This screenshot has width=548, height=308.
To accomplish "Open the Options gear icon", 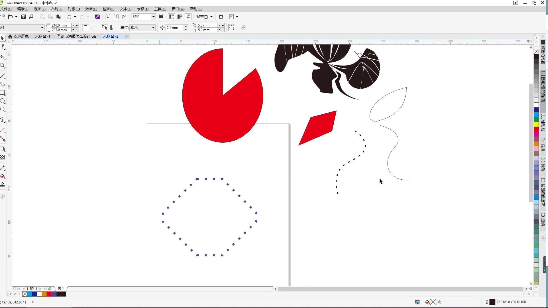I will [x=221, y=17].
